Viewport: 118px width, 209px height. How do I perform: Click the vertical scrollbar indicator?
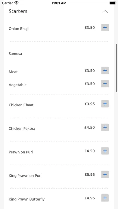(117, 68)
